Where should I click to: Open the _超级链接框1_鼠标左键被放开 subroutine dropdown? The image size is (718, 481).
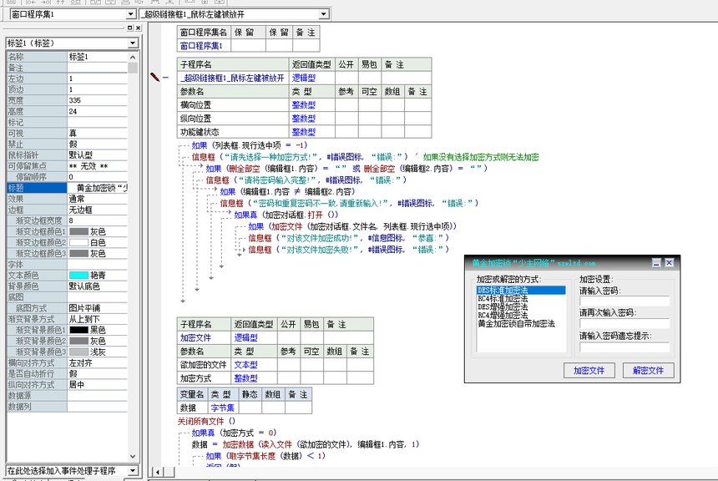click(324, 14)
